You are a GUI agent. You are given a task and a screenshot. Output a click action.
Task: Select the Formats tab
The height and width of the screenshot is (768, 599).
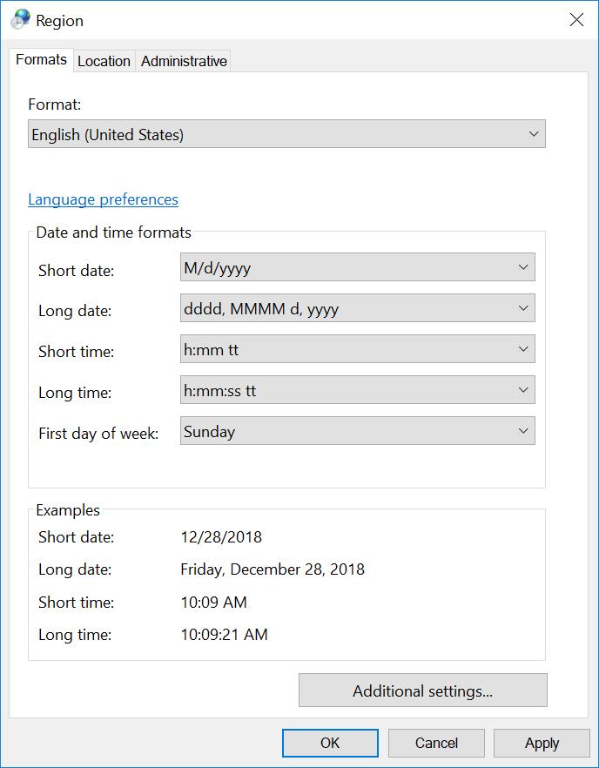[41, 60]
